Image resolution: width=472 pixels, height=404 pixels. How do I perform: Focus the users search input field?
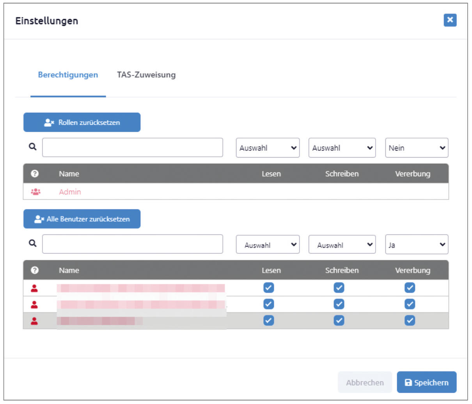[133, 244]
